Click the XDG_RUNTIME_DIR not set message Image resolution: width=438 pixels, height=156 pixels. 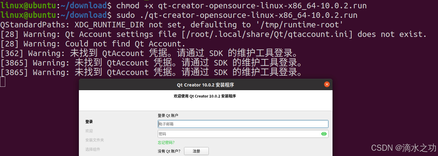click(x=172, y=25)
